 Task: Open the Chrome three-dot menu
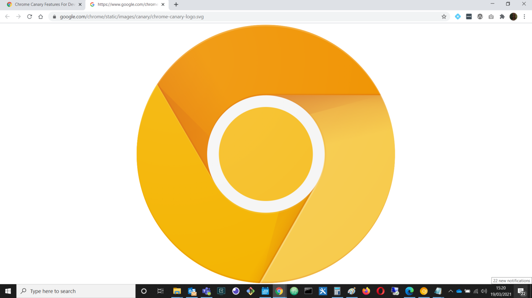[524, 17]
